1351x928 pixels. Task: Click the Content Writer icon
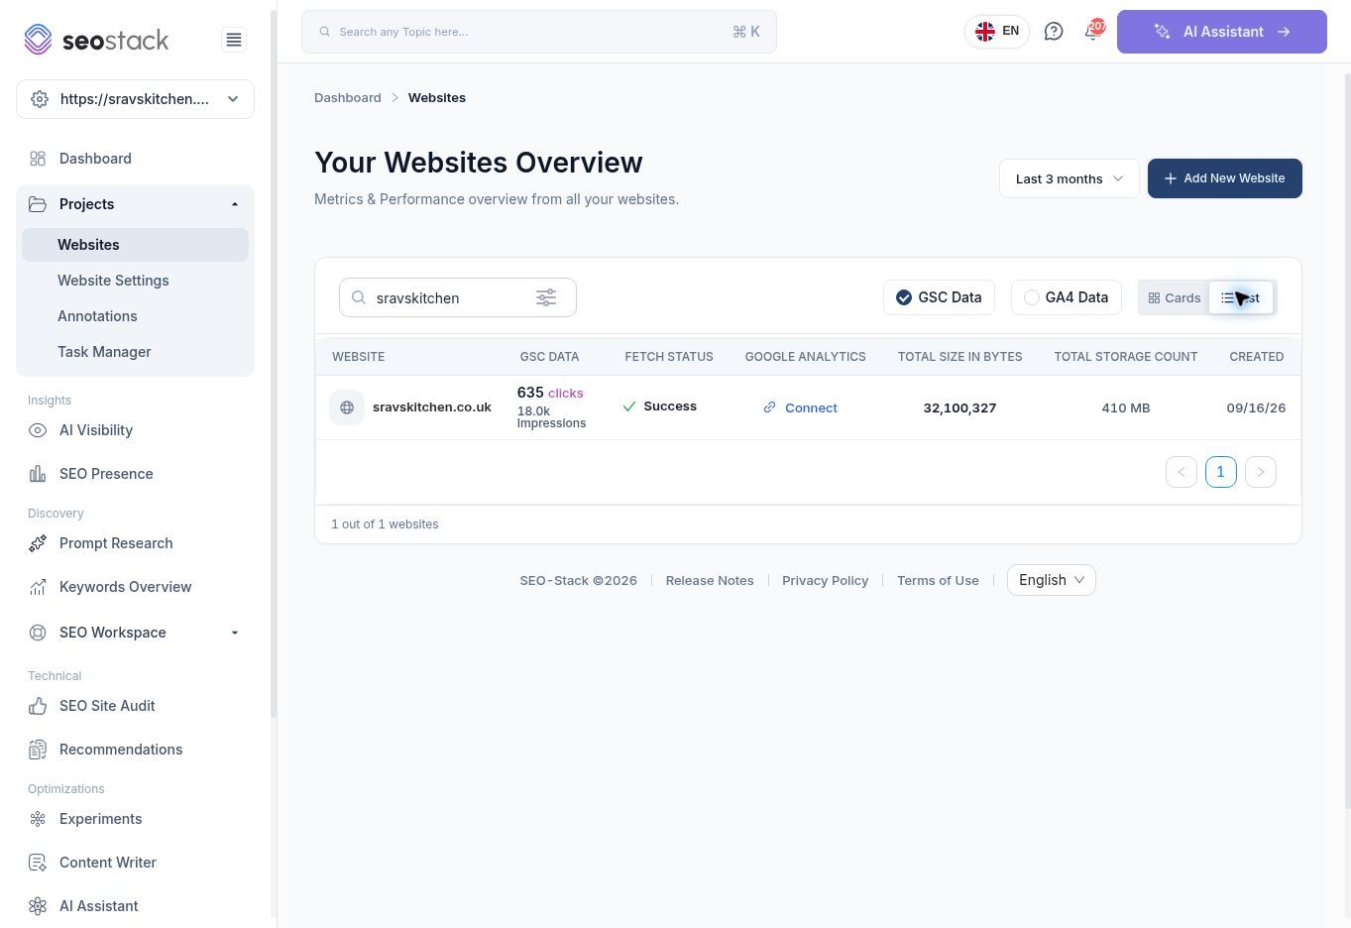click(38, 863)
